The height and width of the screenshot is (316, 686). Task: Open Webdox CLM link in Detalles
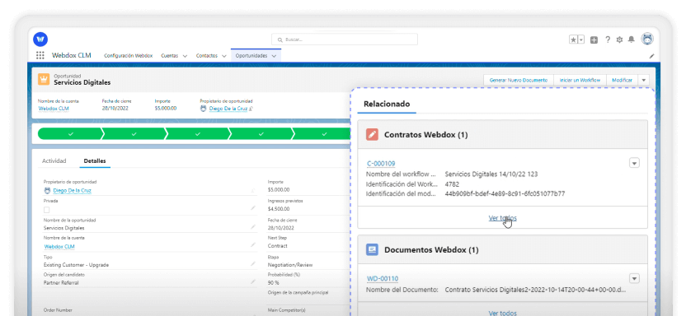pyautogui.click(x=59, y=247)
